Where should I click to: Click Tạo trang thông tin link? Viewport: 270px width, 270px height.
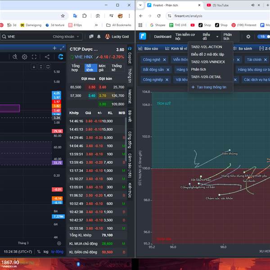click(208, 87)
